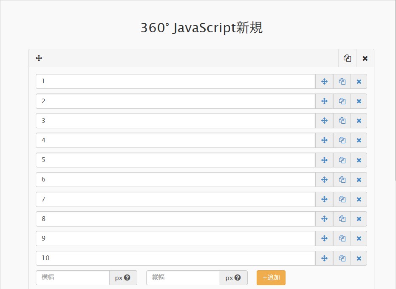
Task: Focus the input field containing 6
Action: tap(175, 180)
